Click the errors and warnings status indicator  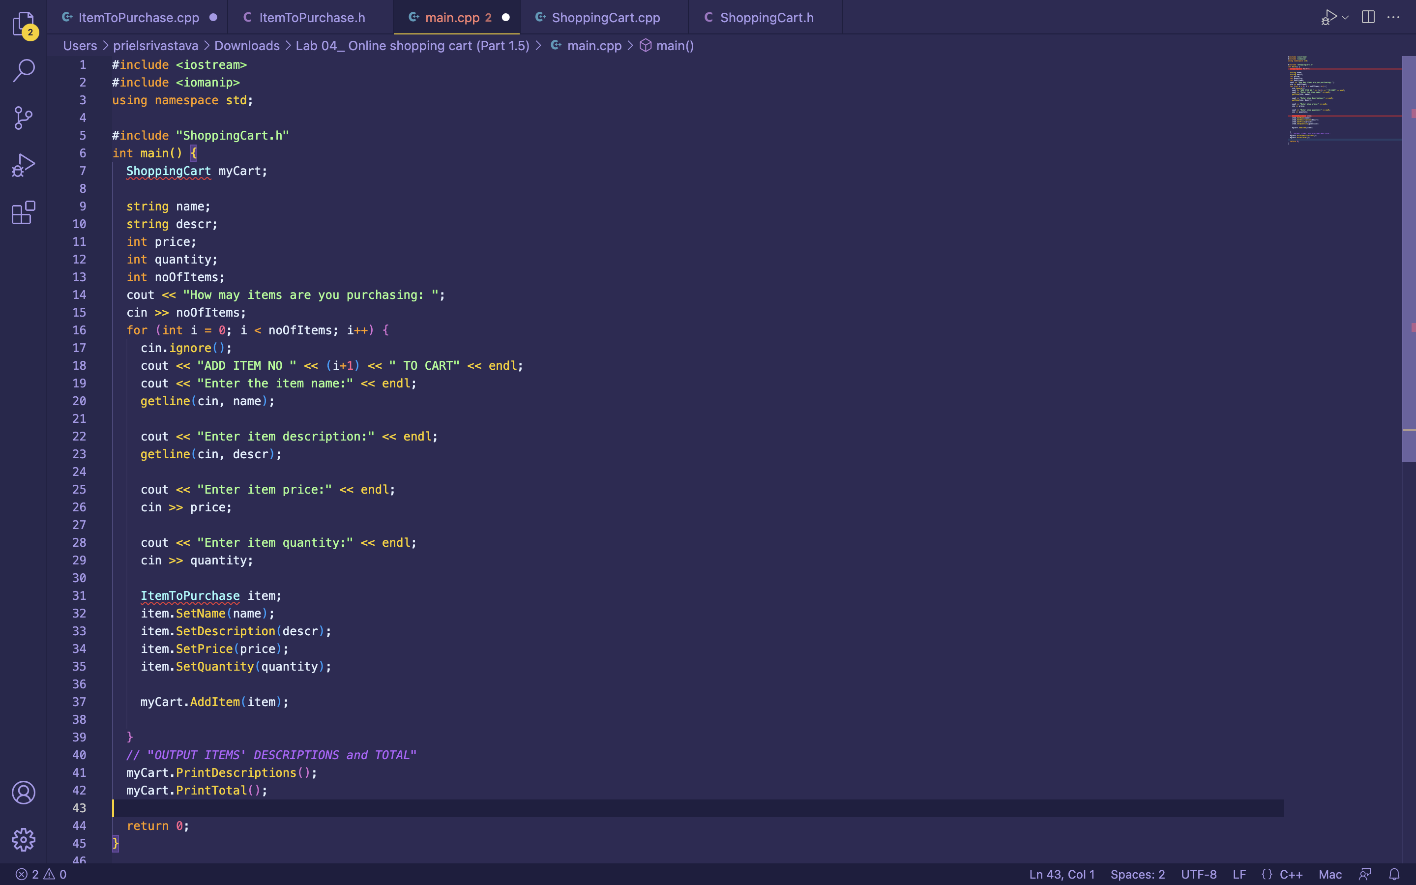(41, 874)
